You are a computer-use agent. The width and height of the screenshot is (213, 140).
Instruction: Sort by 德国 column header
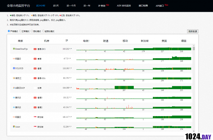point(184,41)
